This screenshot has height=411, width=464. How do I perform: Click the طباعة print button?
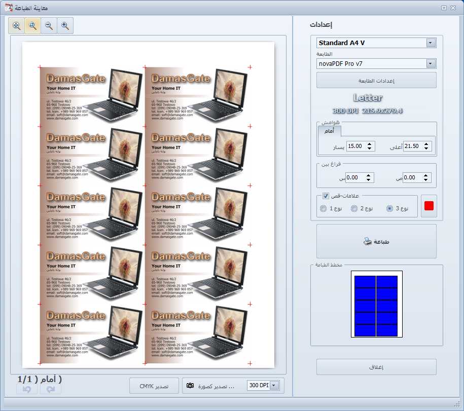click(x=376, y=241)
